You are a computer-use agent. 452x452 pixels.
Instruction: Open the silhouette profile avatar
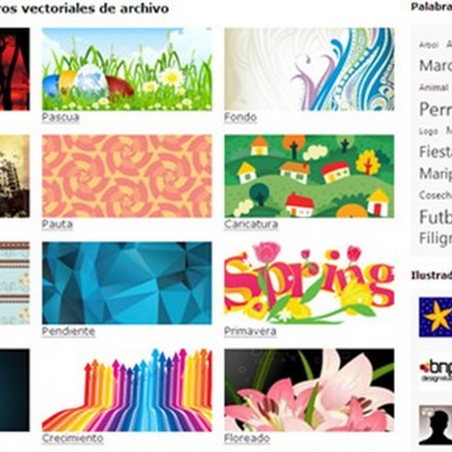435,425
